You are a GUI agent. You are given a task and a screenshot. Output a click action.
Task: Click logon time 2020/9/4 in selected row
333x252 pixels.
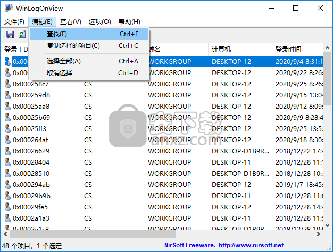click(x=299, y=61)
